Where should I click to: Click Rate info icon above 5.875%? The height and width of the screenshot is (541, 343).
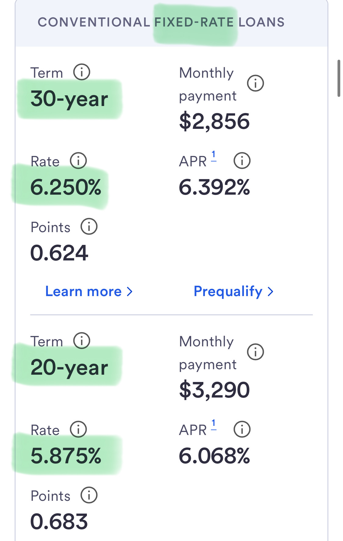(78, 429)
